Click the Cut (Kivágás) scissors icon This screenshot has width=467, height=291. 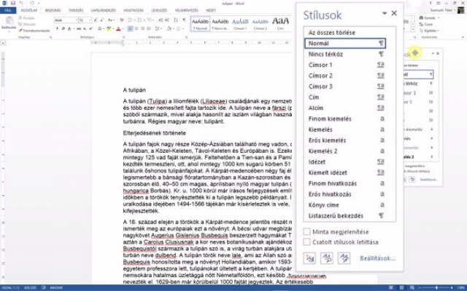pyautogui.click(x=20, y=17)
